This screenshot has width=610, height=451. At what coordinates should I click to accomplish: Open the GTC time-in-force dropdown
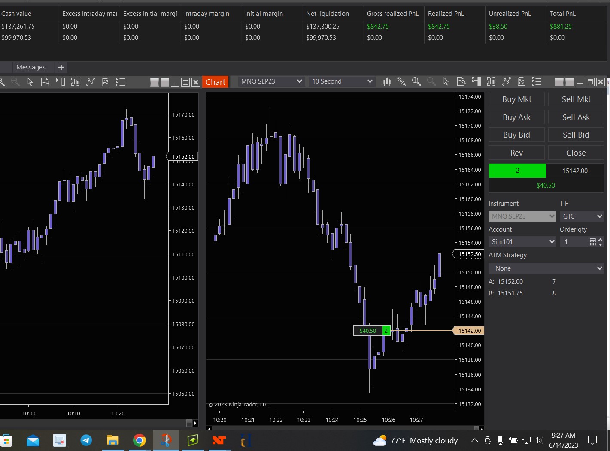(x=581, y=216)
